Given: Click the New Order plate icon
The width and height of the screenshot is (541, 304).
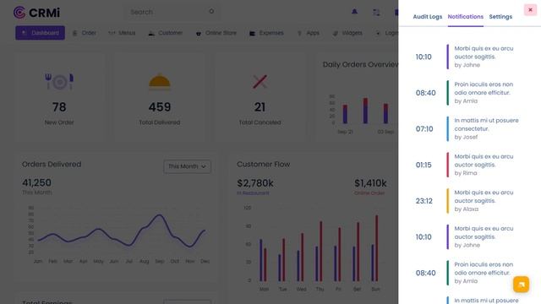Looking at the screenshot, I should point(59,82).
